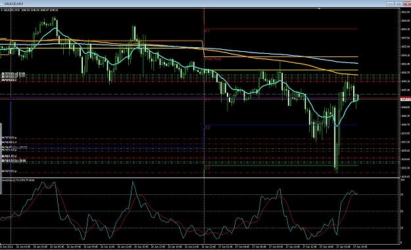Click the Pivot Point level label
This screenshot has width=411, height=250.
pyautogui.click(x=213, y=59)
